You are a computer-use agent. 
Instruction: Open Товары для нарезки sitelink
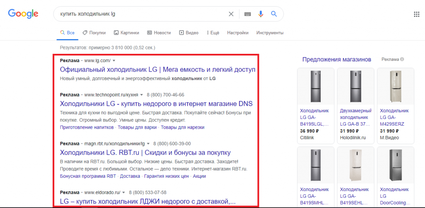[183, 127]
